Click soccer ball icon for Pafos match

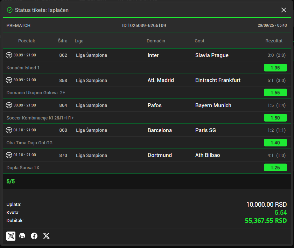(x=9, y=105)
